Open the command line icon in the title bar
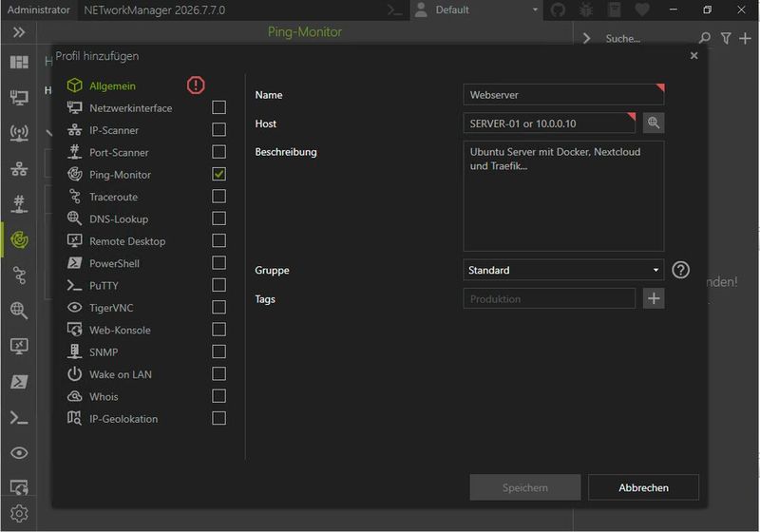 click(394, 9)
